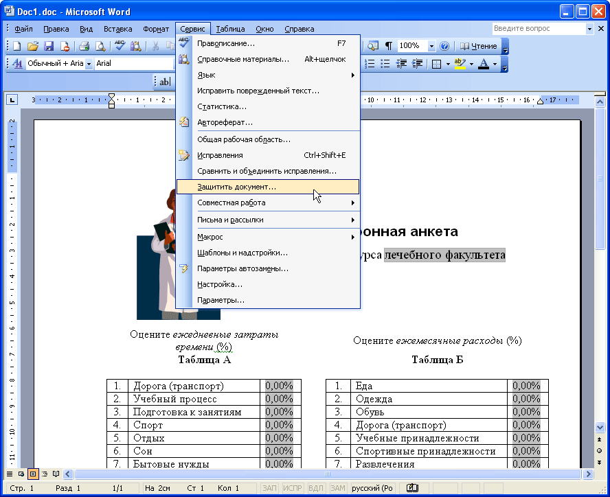Click the horizontal scrollbar thumb
This screenshot has width=610, height=497.
[x=327, y=474]
